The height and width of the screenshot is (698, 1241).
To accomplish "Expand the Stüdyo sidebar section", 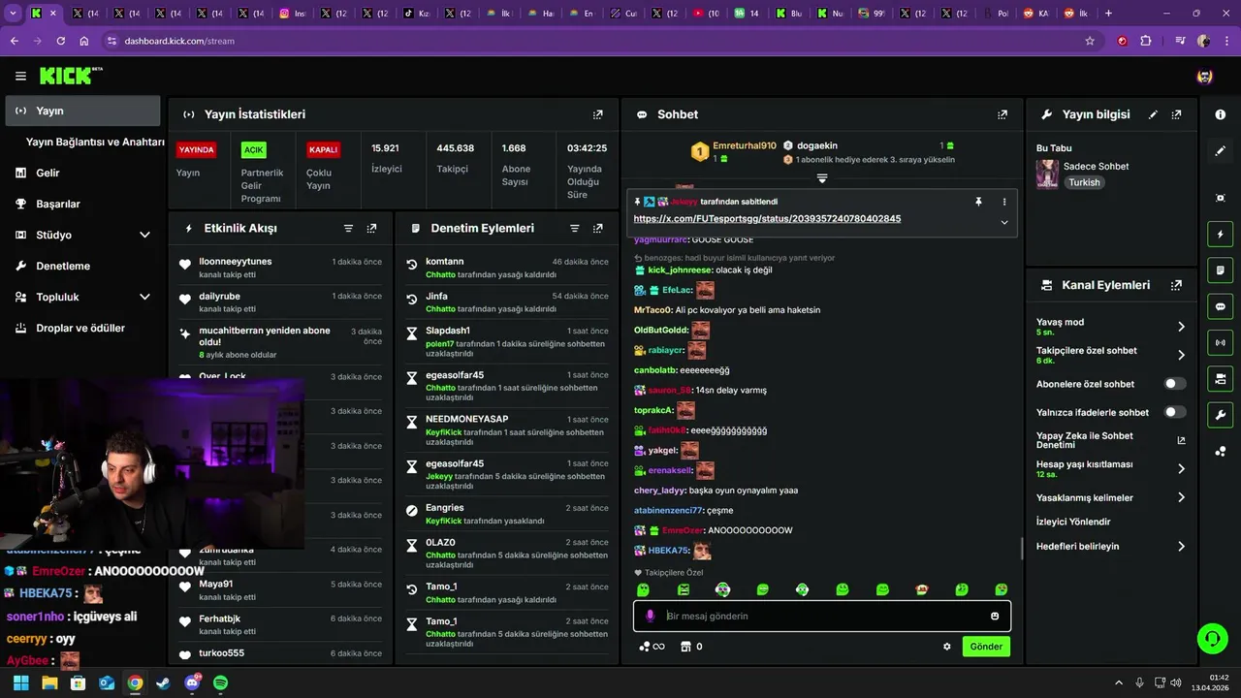I will click(144, 235).
